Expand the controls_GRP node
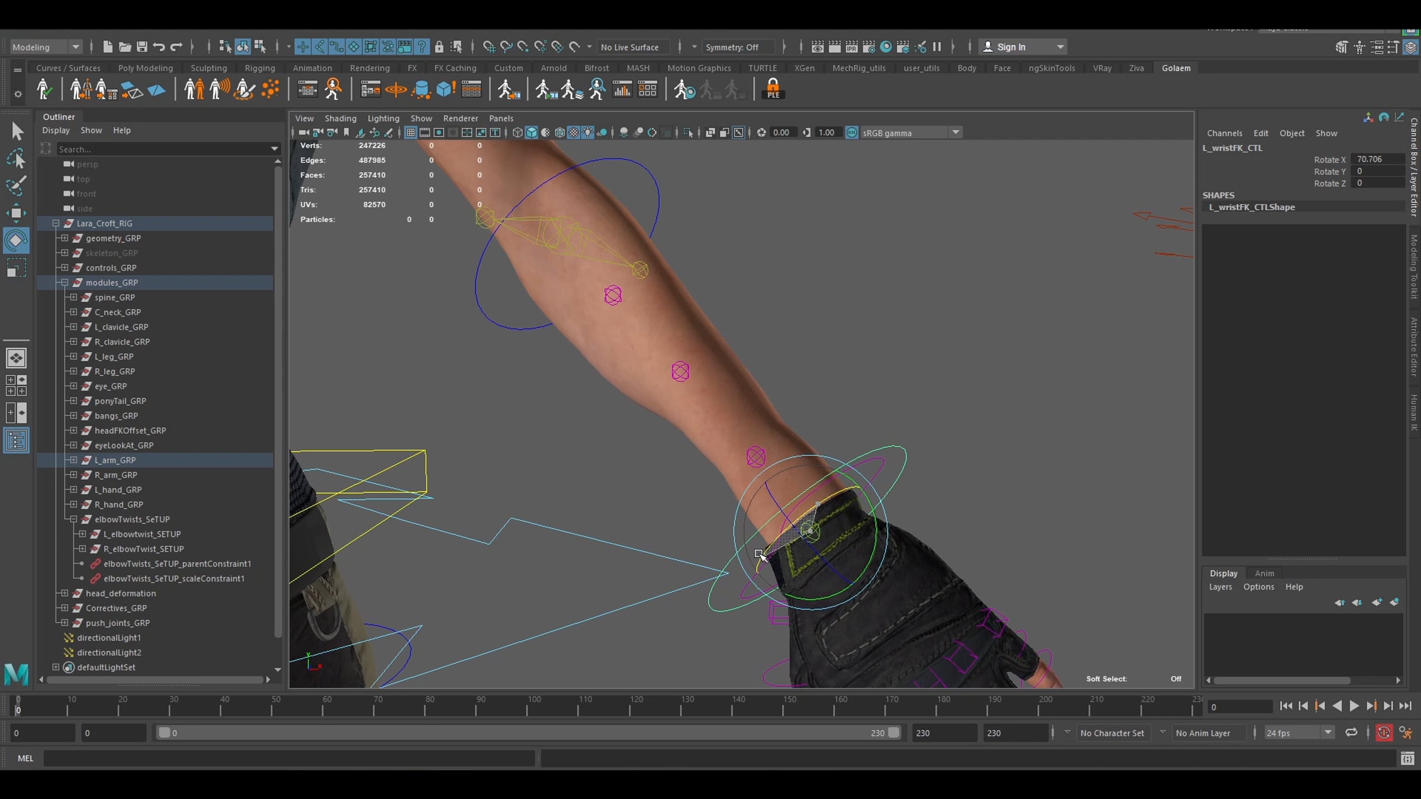This screenshot has height=799, width=1421. 65,268
